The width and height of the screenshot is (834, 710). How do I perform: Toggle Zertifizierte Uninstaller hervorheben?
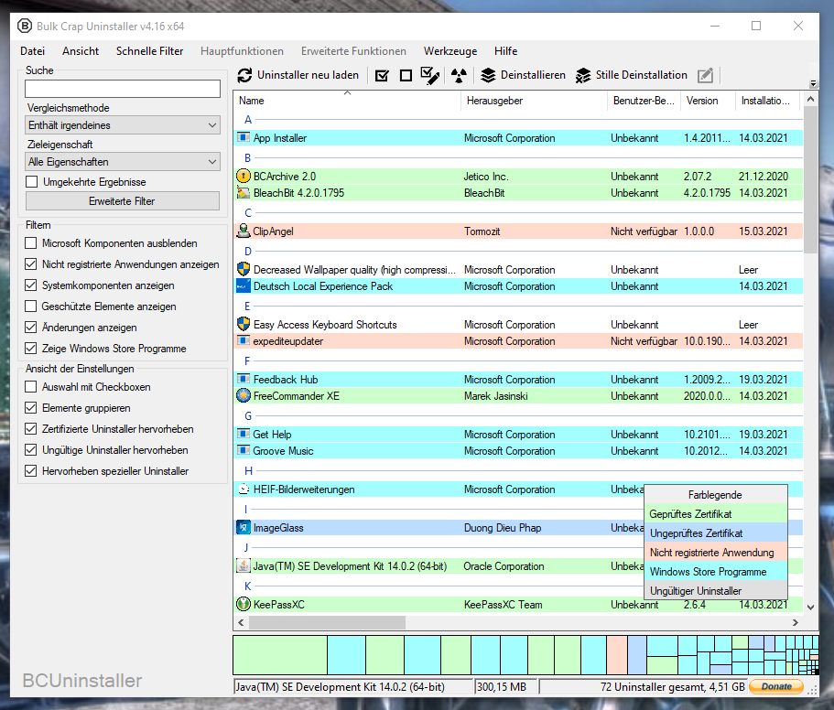point(31,429)
